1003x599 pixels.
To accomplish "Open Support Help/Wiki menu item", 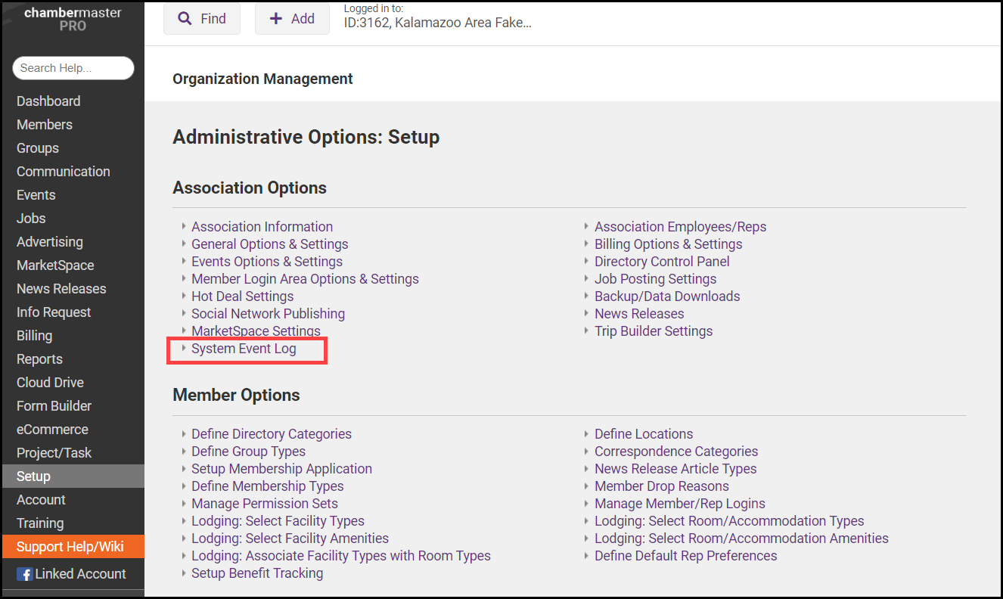I will click(x=70, y=547).
